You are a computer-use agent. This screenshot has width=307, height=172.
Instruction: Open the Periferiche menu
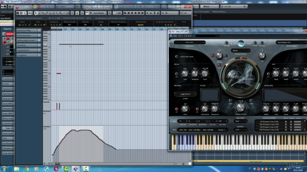(76, 1)
